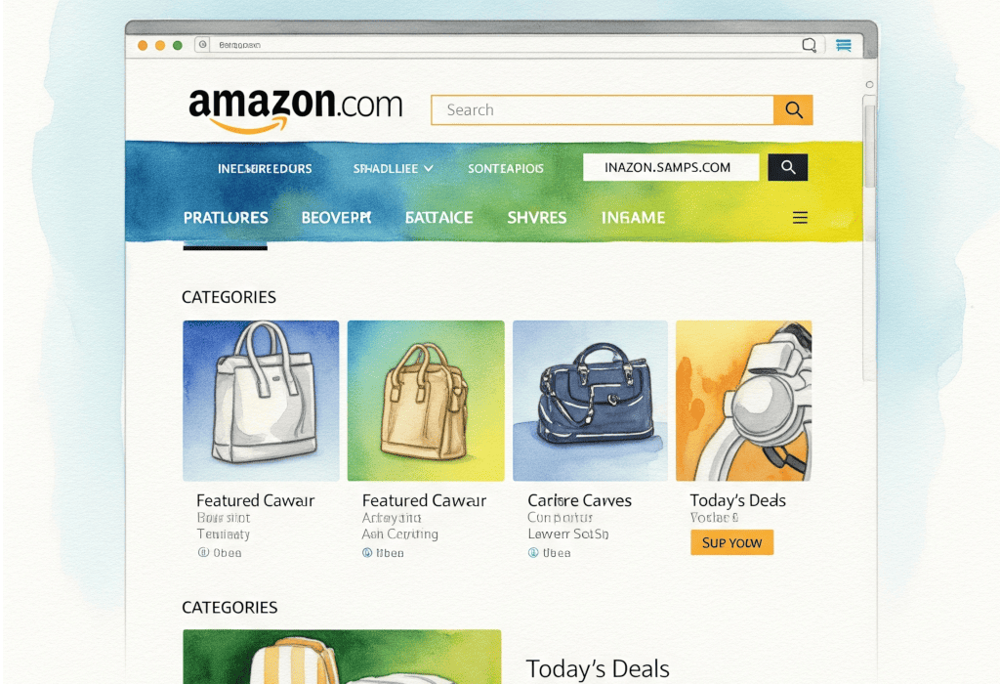The width and height of the screenshot is (1000, 684).
Task: Click the amazon.com logo
Action: click(295, 108)
